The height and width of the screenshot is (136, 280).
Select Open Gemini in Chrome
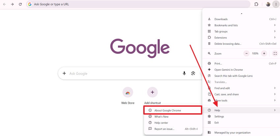tap(241, 69)
